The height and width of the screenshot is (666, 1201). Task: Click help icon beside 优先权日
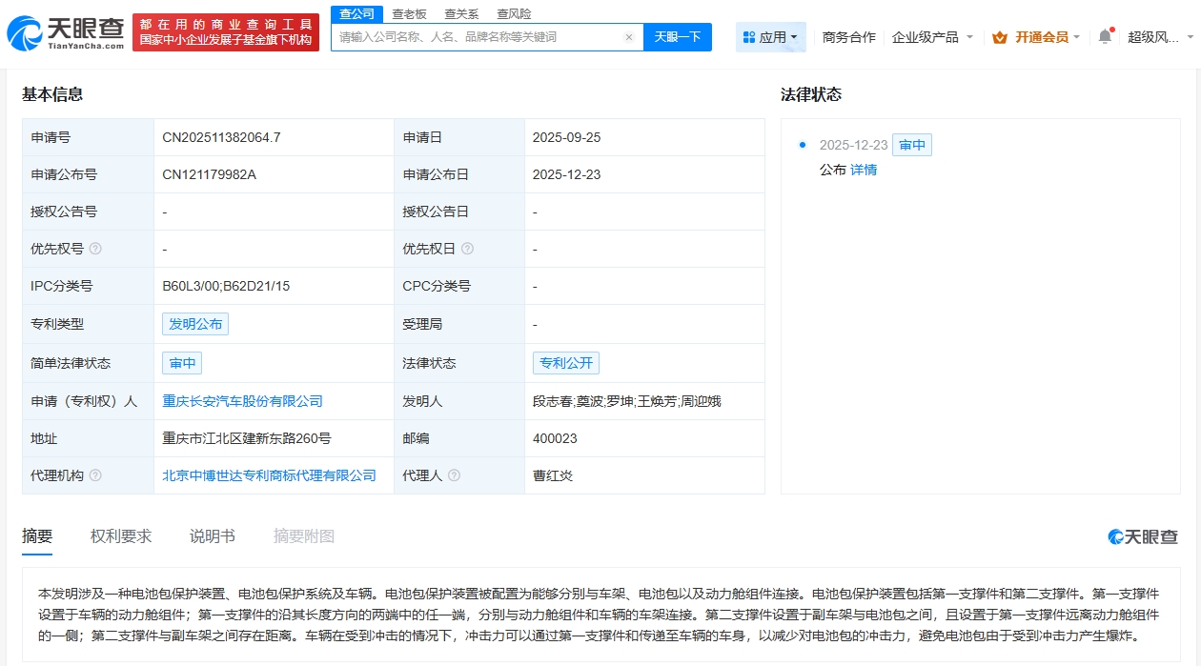tap(467, 249)
